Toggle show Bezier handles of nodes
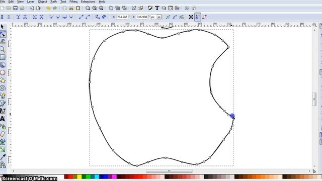The width and height of the screenshot is (322, 181). [x=198, y=17]
